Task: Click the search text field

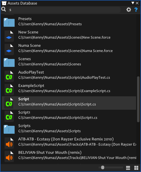Action: tap(64, 10)
